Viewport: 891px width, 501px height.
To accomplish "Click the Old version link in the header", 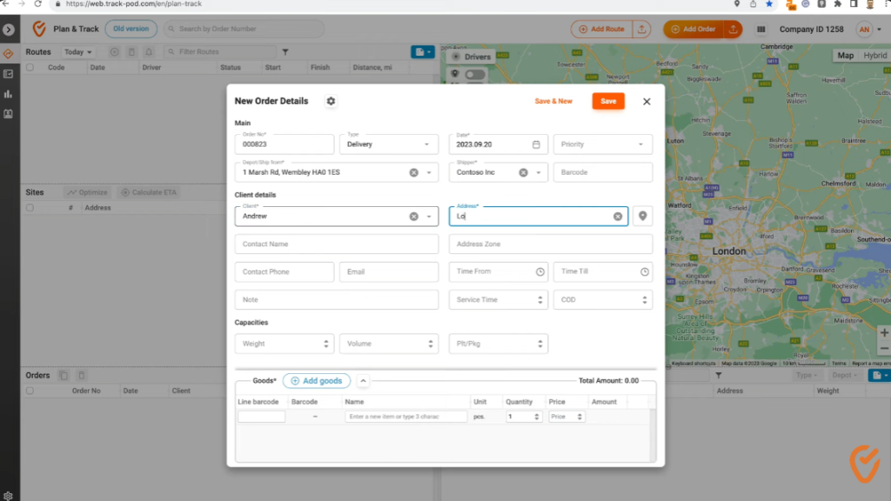I will (x=131, y=28).
